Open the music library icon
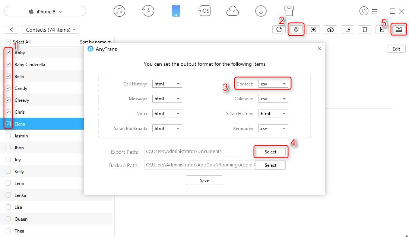This screenshot has width=409, height=237. tap(119, 11)
